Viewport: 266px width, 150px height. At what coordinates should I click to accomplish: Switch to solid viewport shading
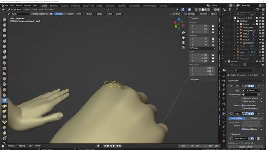click(203, 10)
